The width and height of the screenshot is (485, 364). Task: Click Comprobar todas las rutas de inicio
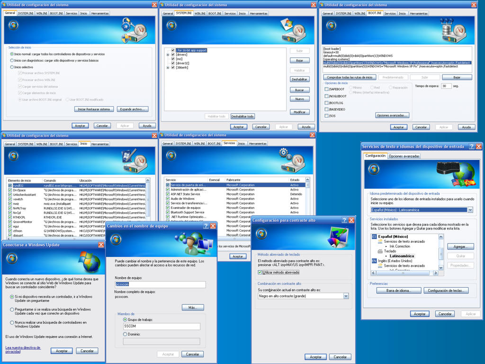pos(350,77)
